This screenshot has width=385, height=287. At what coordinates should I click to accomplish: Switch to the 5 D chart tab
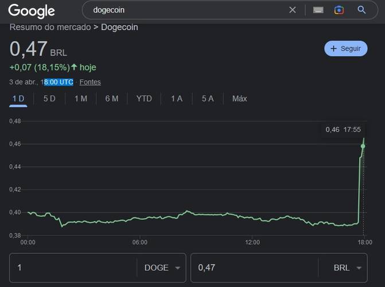49,99
